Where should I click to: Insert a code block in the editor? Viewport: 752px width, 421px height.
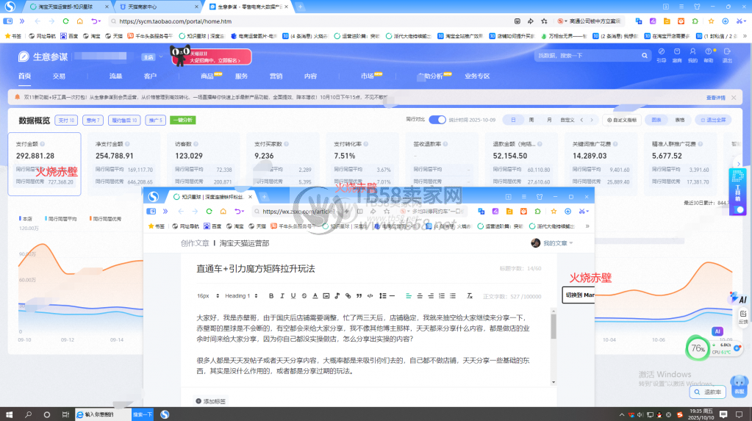coord(370,296)
